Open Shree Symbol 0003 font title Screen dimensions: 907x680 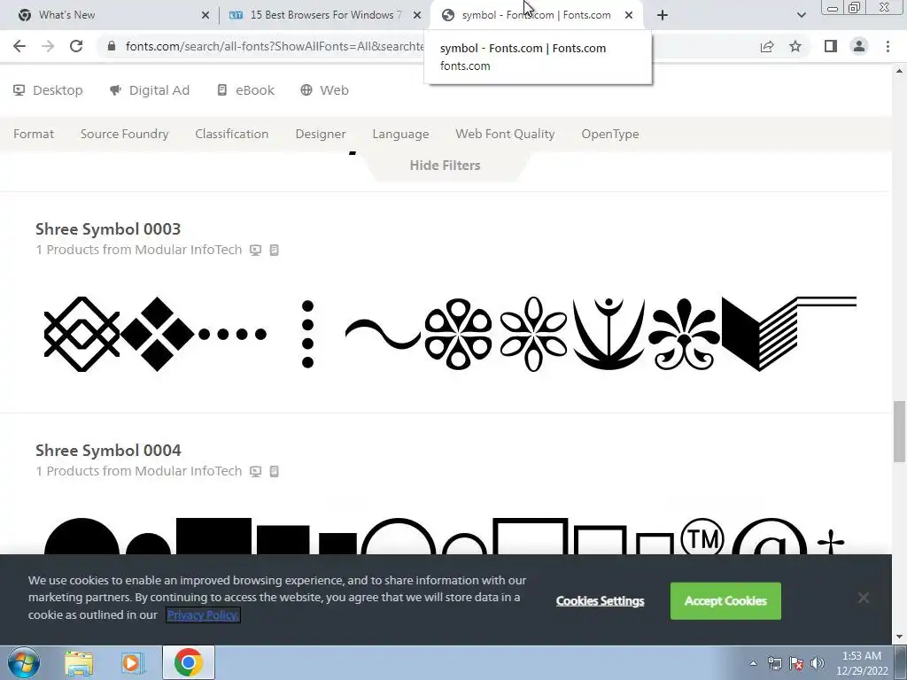108,229
